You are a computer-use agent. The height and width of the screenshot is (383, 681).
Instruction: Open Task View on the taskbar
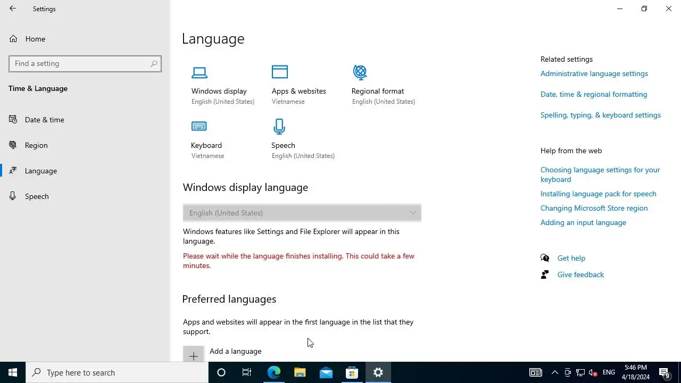pos(247,372)
